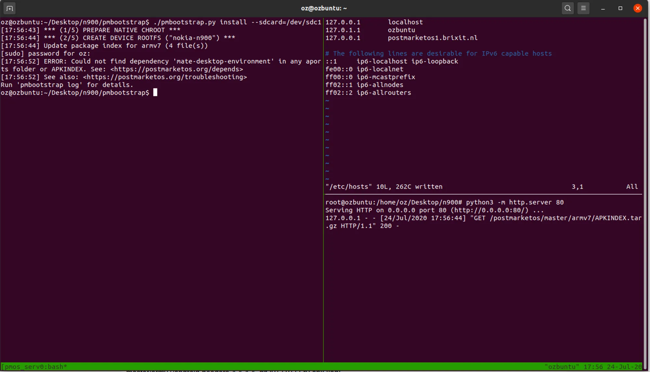The height and width of the screenshot is (372, 650).
Task: Select the vim pane with hosts file
Action: pyautogui.click(x=484, y=104)
